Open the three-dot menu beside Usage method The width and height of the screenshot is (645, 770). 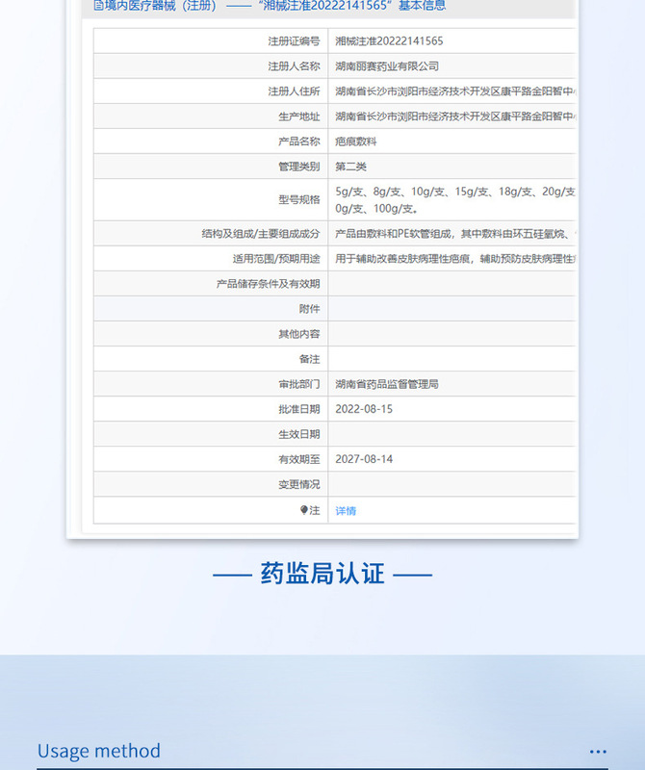click(598, 752)
